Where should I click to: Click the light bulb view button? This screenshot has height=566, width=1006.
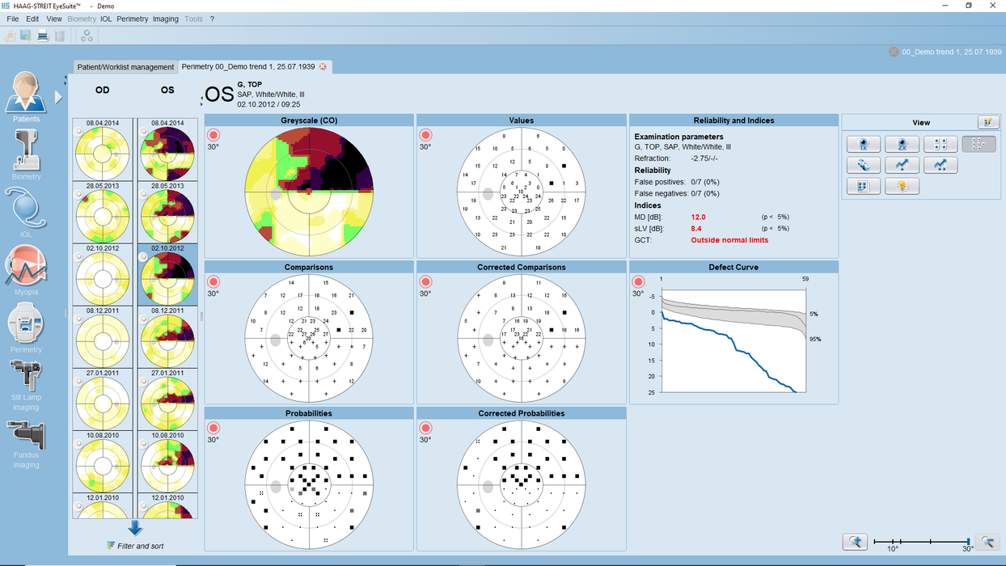point(901,186)
